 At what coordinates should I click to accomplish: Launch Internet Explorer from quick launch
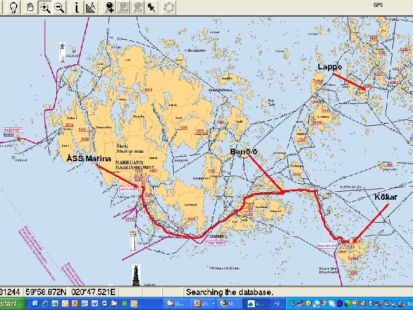click(x=45, y=304)
